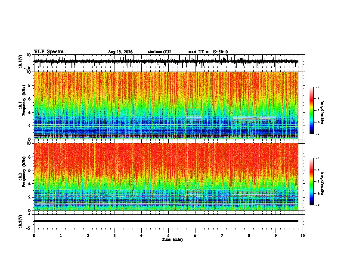Click time-axis tick label "8"
This screenshot has height=264, width=341.
click(x=249, y=236)
